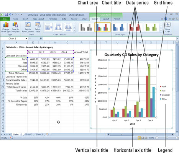Image resolution: width=179 pixels, height=153 pixels.
Task: Click the Insert Worksheet icon
Action: click(48, 134)
